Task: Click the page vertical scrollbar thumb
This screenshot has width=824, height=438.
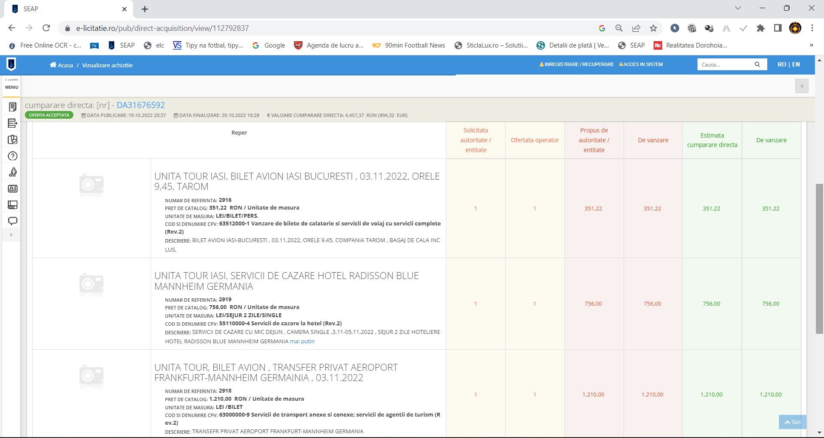Action: (819, 258)
